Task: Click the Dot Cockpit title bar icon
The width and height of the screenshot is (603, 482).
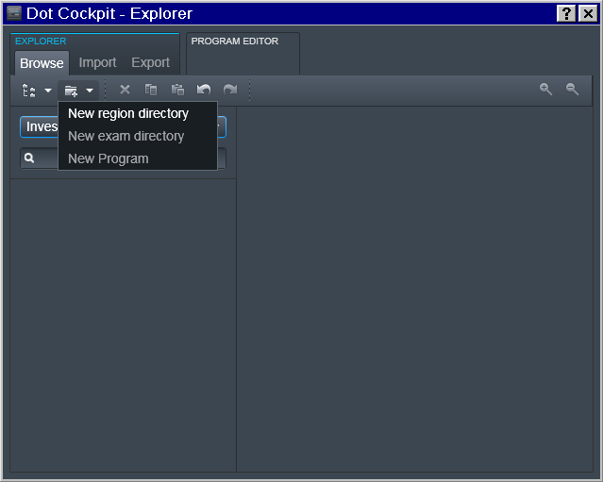Action: tap(14, 13)
